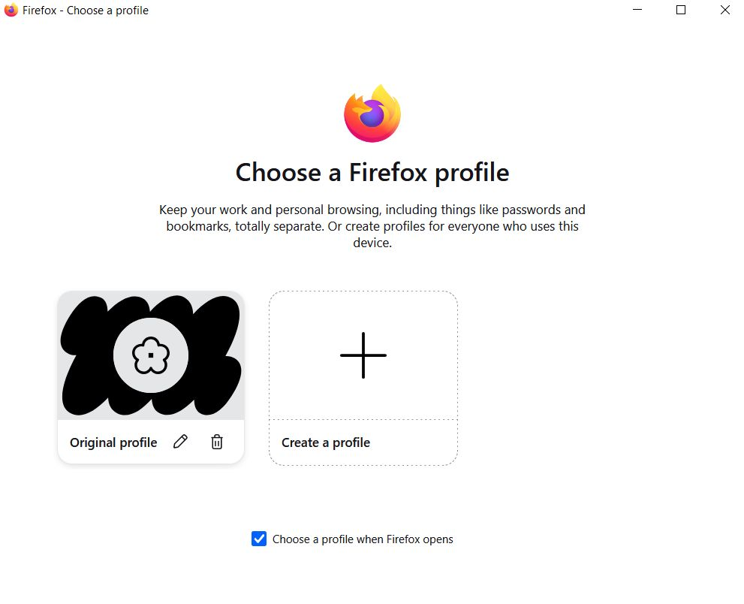Select the "Create a profile" text label
The height and width of the screenshot is (604, 744).
tap(326, 442)
